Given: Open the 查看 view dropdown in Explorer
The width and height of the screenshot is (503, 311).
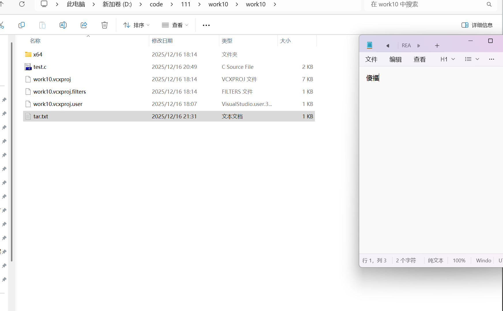Looking at the screenshot, I should coord(175,25).
